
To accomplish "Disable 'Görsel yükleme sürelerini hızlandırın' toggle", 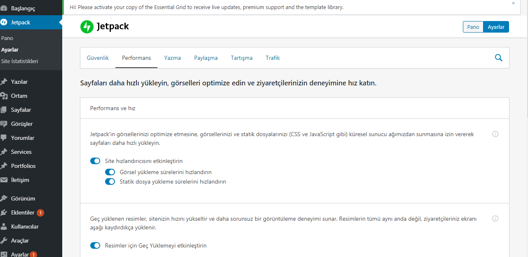I will click(110, 172).
